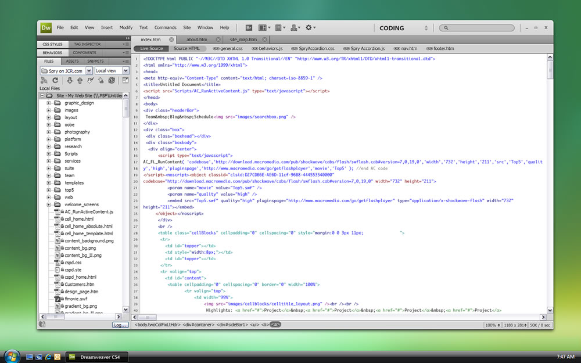The height and width of the screenshot is (363, 581).
Task: Open the File menu
Action: (60, 28)
